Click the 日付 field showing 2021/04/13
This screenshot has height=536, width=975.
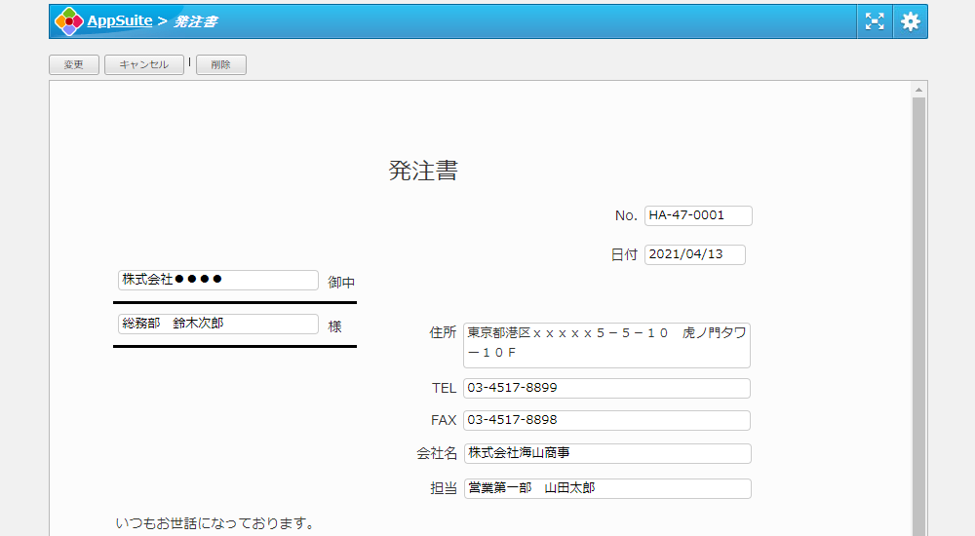click(x=694, y=254)
